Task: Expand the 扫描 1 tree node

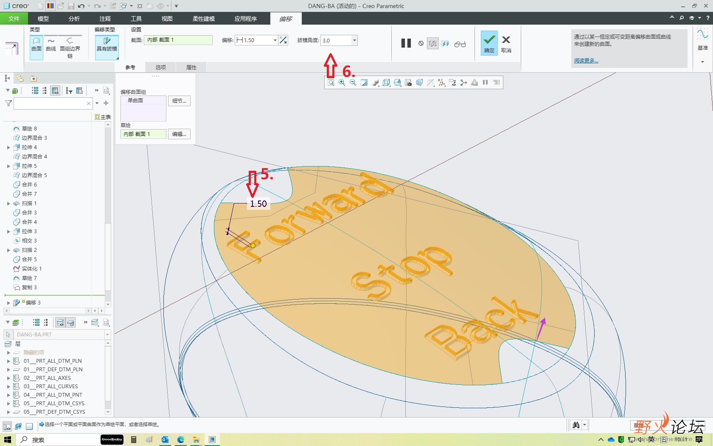Action: coord(8,203)
